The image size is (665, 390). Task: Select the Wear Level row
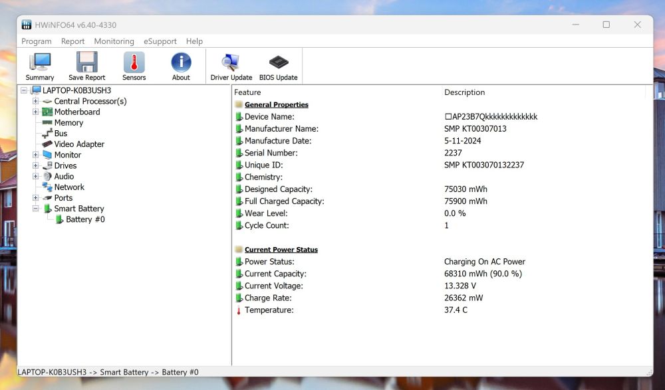tap(266, 213)
